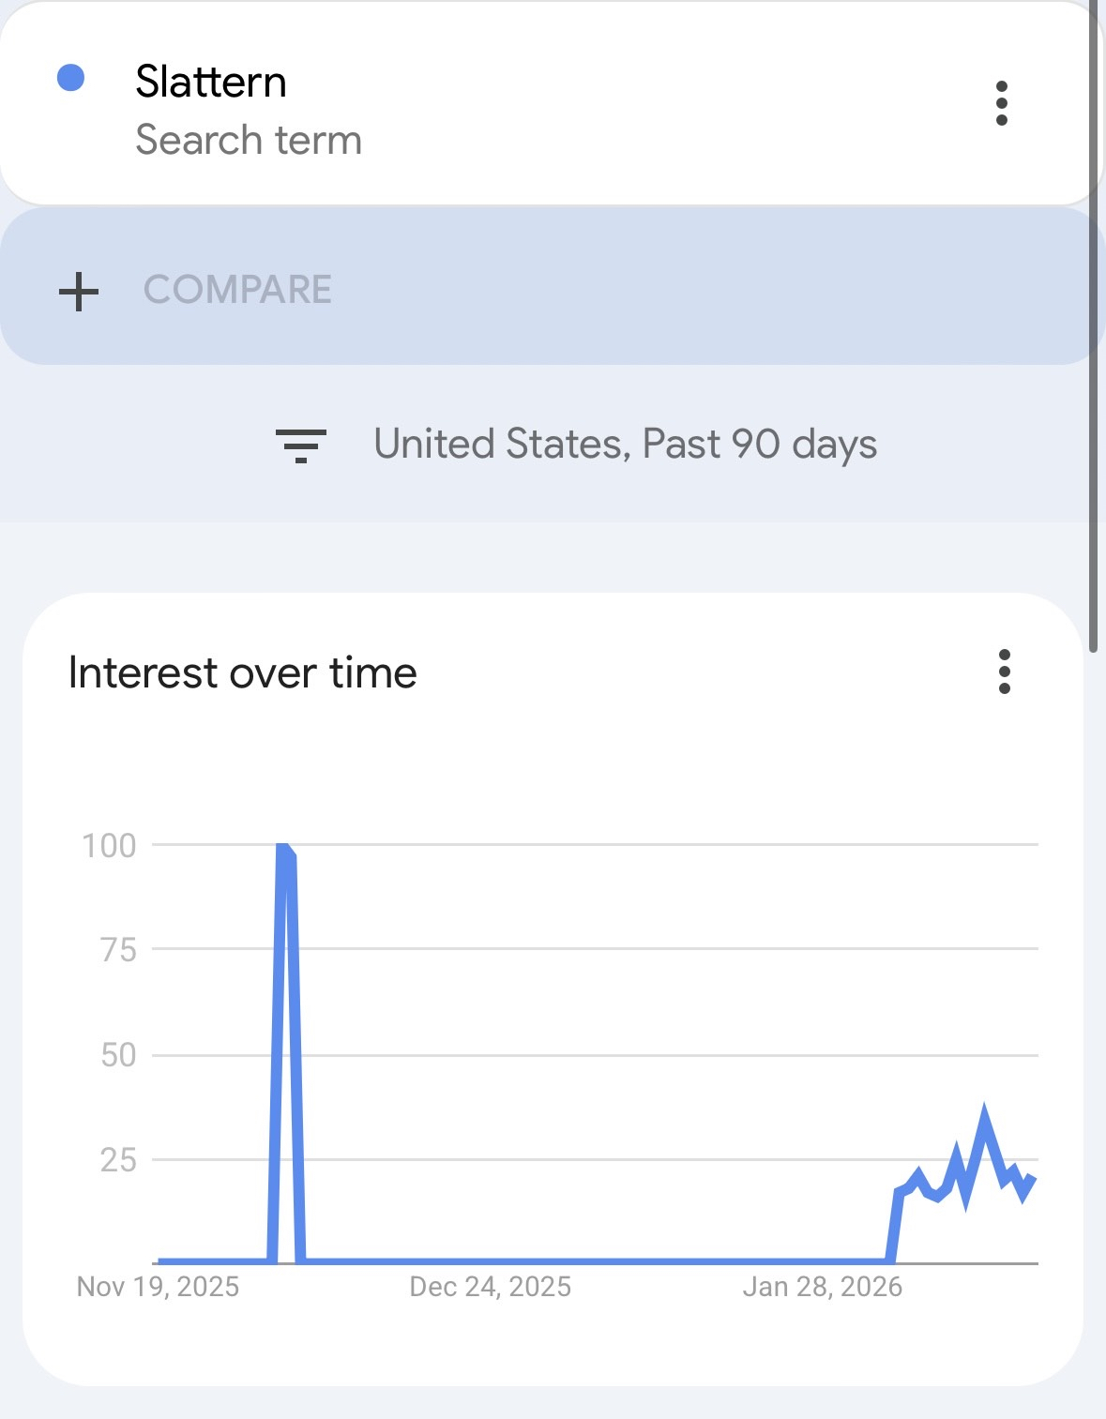Click the Jan 28, 2026 axis label
Image resolution: width=1106 pixels, height=1419 pixels.
822,1287
